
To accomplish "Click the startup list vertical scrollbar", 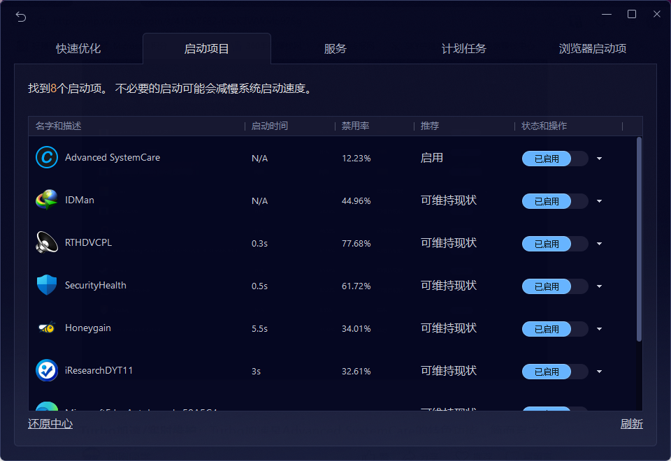I will [x=639, y=239].
